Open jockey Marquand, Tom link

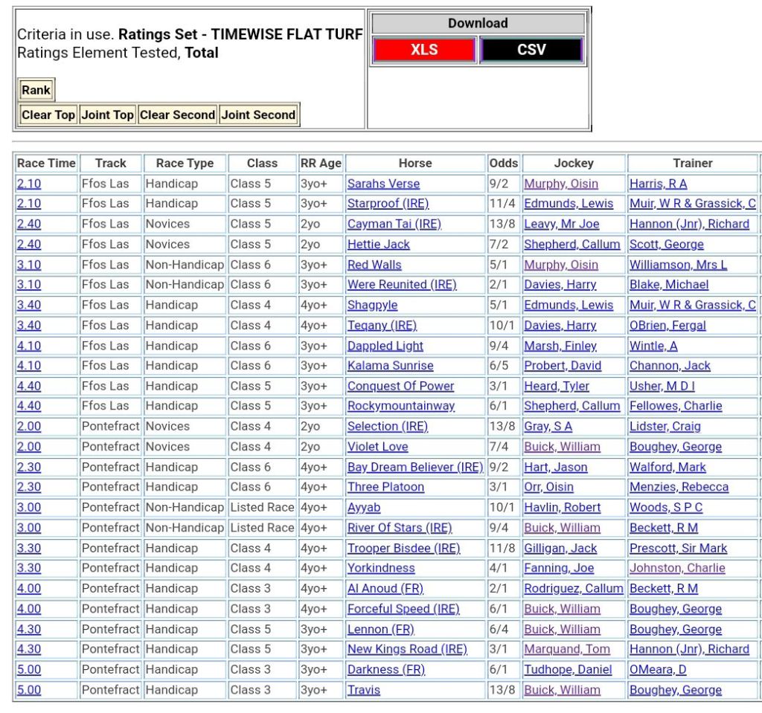point(562,649)
